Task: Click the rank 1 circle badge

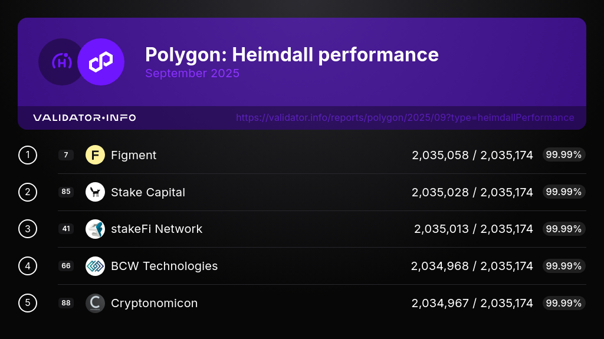Action: point(28,155)
